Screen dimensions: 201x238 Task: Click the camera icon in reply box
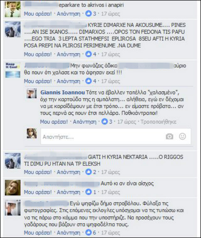169,136
